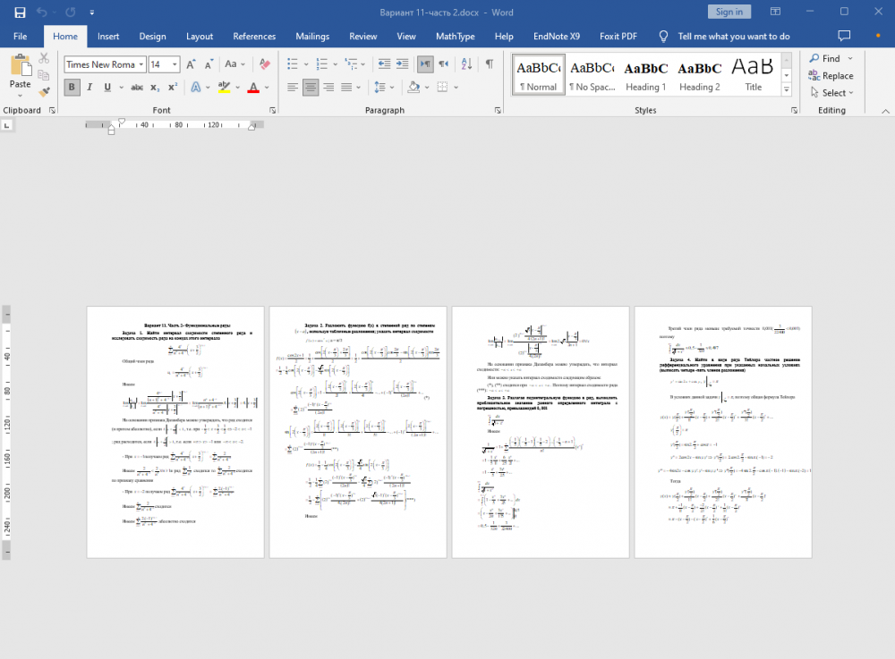This screenshot has width=895, height=659.
Task: Click the Undo arrow icon
Action: 42,12
